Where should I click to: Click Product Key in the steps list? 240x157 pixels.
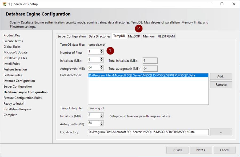coord(12,35)
